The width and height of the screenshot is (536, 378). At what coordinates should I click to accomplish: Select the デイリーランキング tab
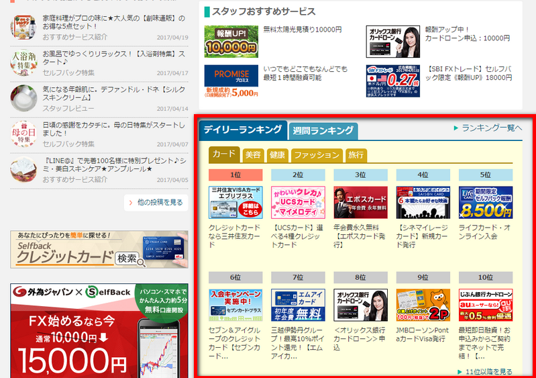tap(243, 130)
